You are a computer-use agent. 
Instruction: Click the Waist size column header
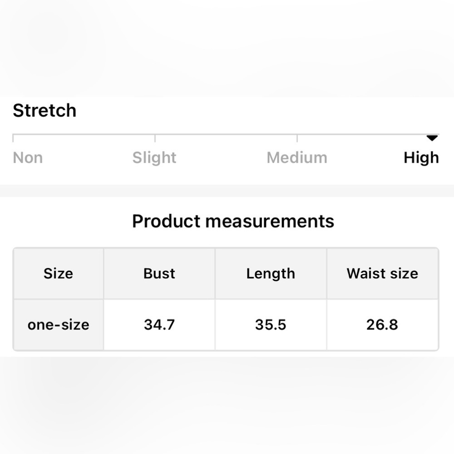(x=382, y=273)
